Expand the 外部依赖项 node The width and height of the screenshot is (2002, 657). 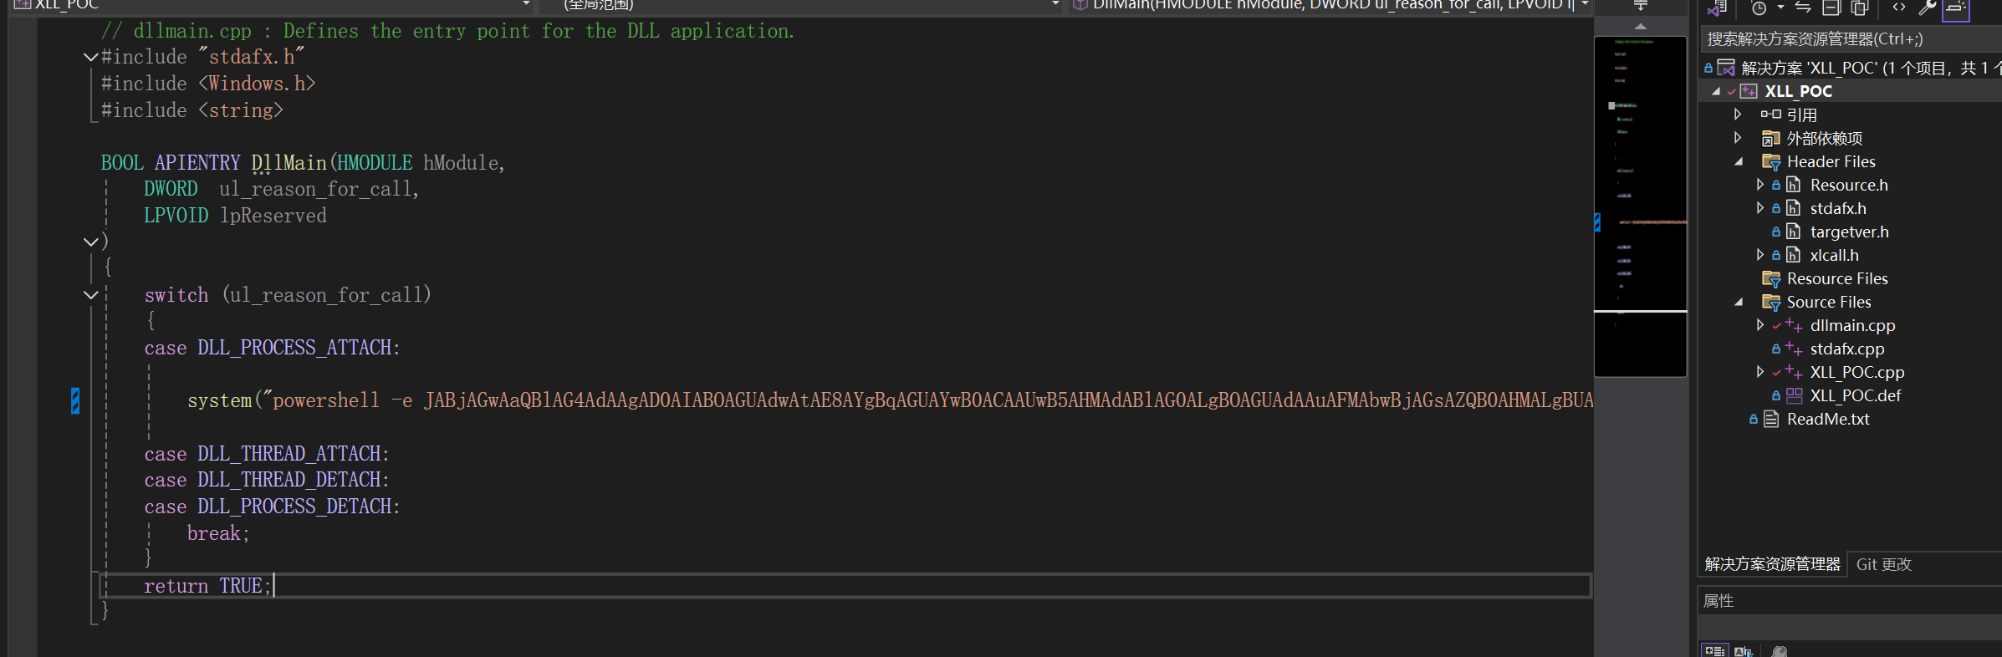(x=1738, y=138)
